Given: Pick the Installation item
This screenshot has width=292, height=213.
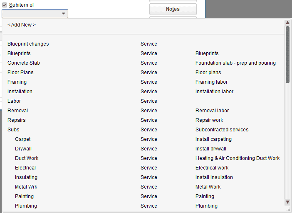Looking at the screenshot, I should (x=20, y=92).
